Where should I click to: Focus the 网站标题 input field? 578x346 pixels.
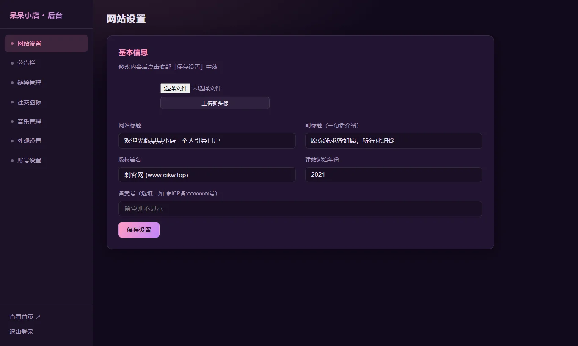tap(207, 141)
